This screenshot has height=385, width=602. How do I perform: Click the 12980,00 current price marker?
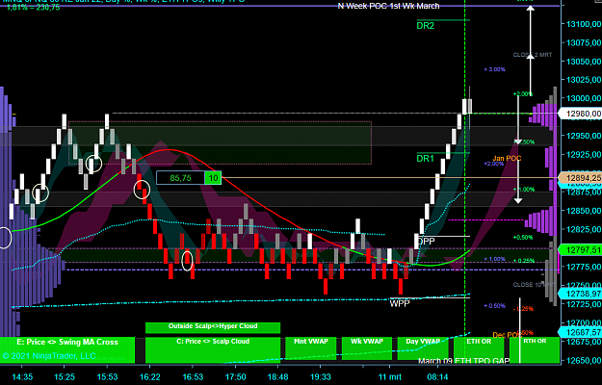click(581, 114)
